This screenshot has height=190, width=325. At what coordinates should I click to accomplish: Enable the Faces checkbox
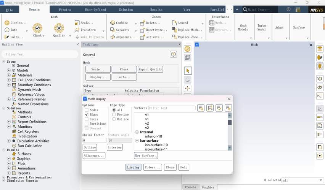tap(87, 119)
